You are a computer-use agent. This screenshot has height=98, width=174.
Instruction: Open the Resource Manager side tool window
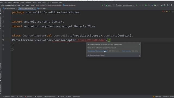click(1, 23)
